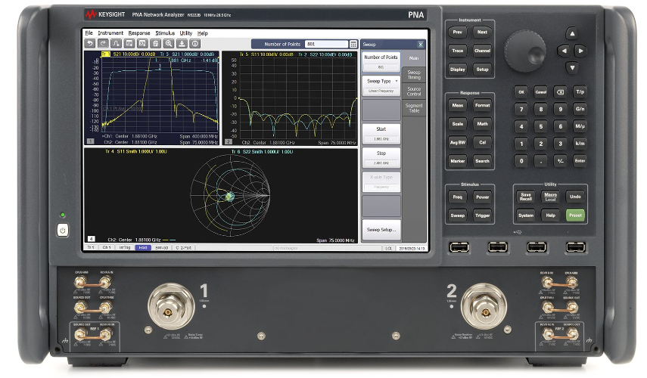This screenshot has height=378, width=647.
Task: Click the Meas hardware key
Action: [458, 105]
